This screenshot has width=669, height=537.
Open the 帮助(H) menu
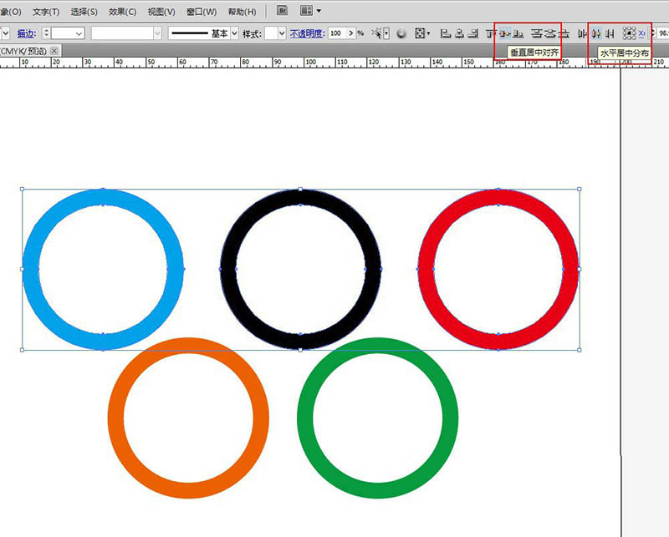pos(242,12)
